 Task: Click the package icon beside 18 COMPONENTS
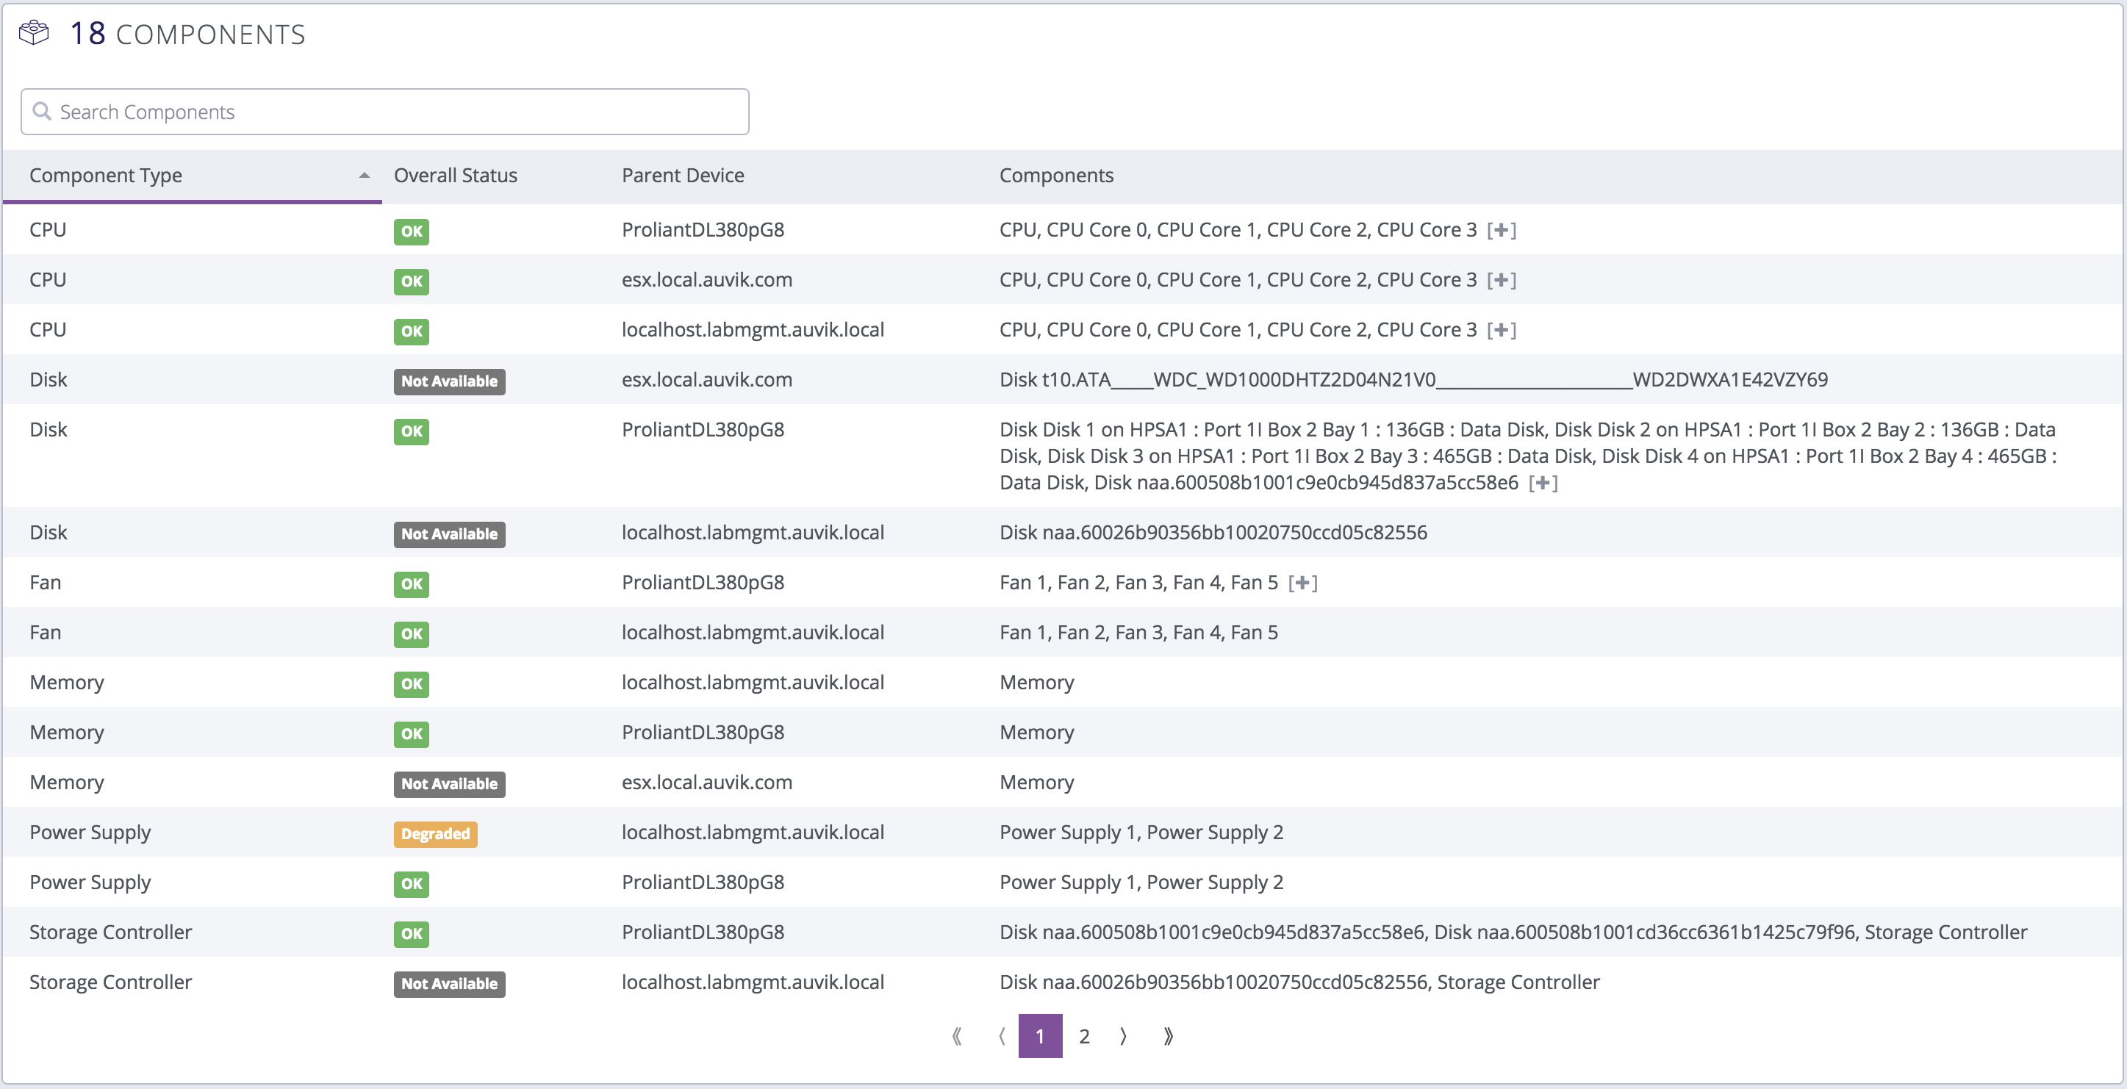35,33
